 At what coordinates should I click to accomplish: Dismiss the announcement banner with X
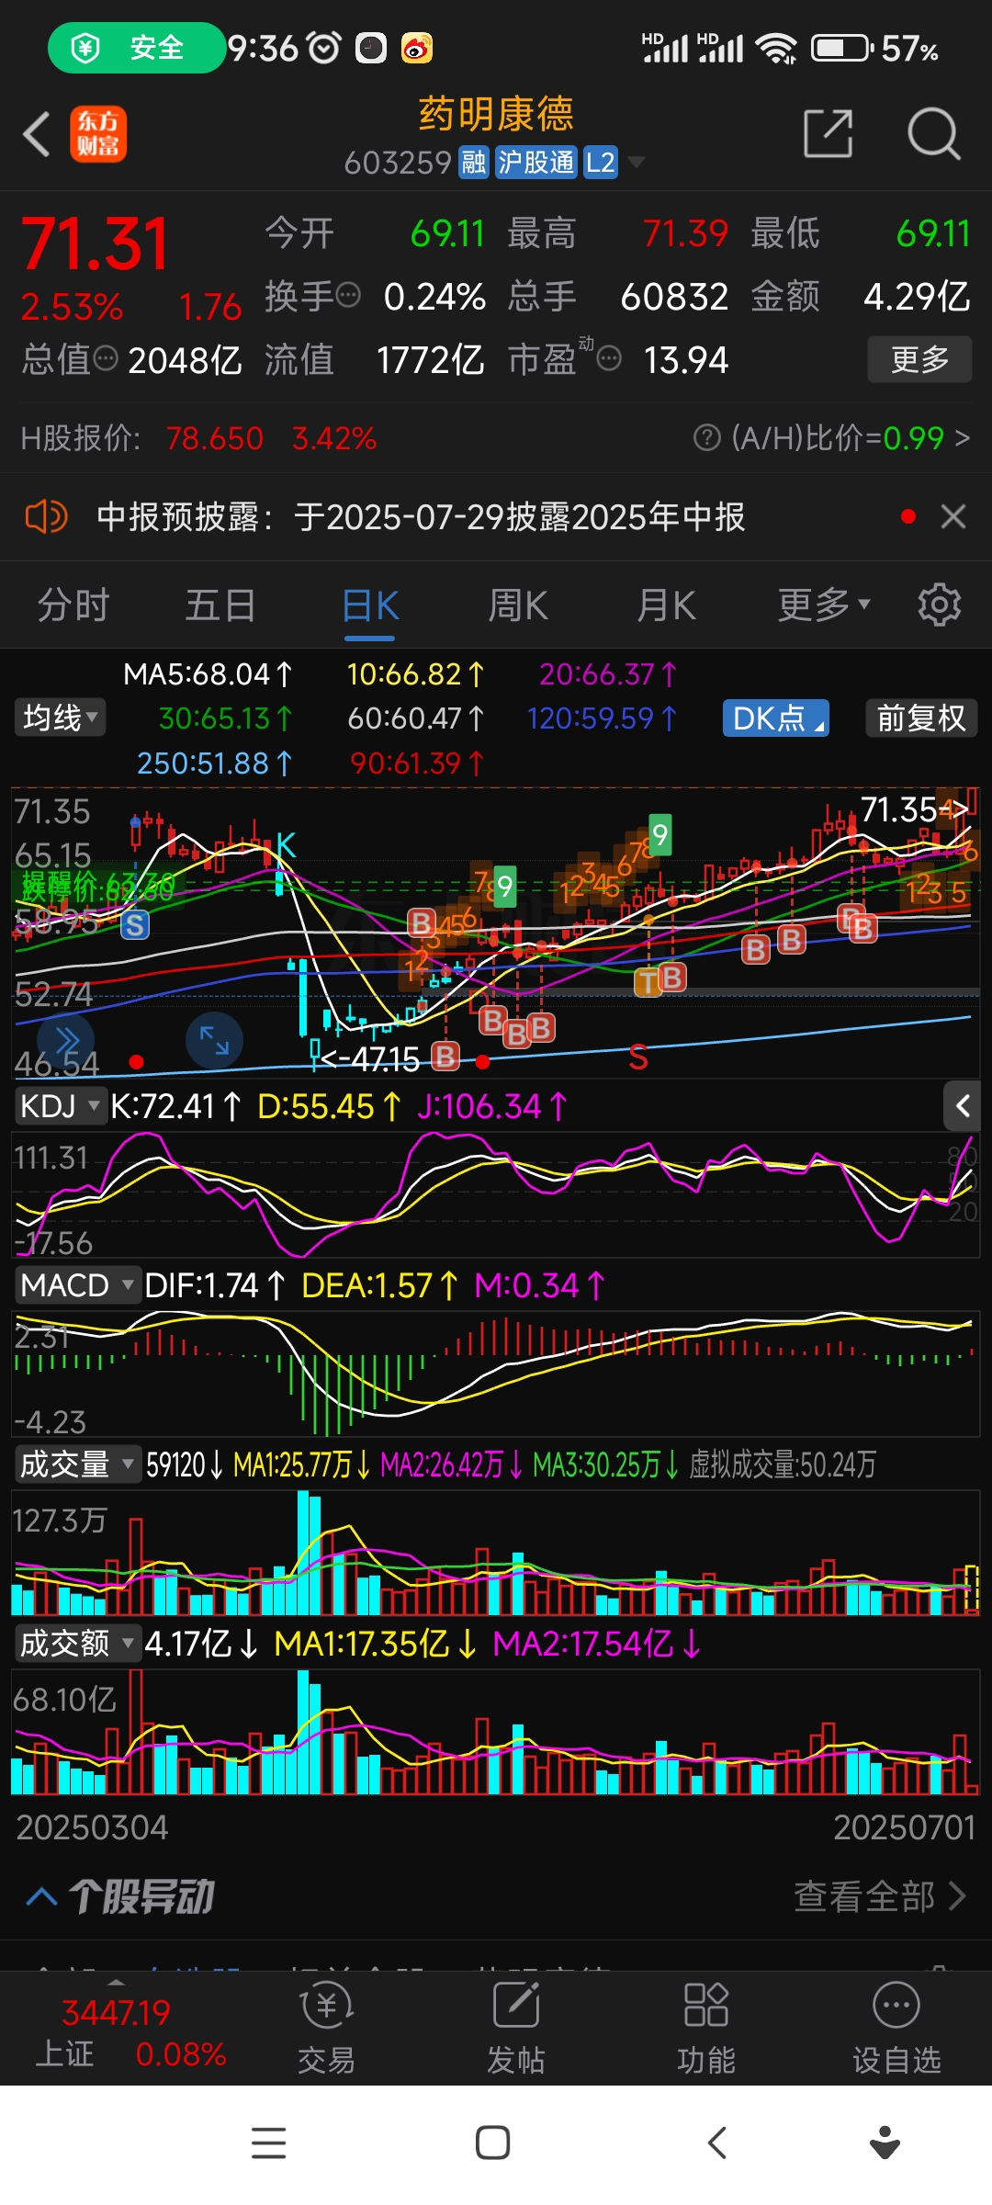click(x=953, y=516)
